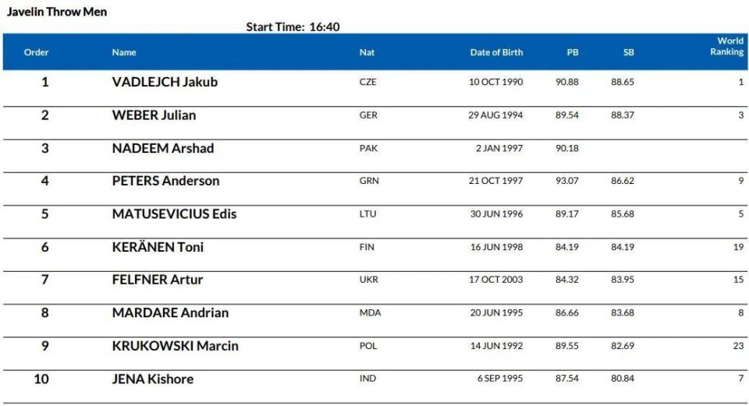Viewport: 749px width, 406px height.
Task: Select athlete KERÄNEN Toni
Action: [x=158, y=247]
